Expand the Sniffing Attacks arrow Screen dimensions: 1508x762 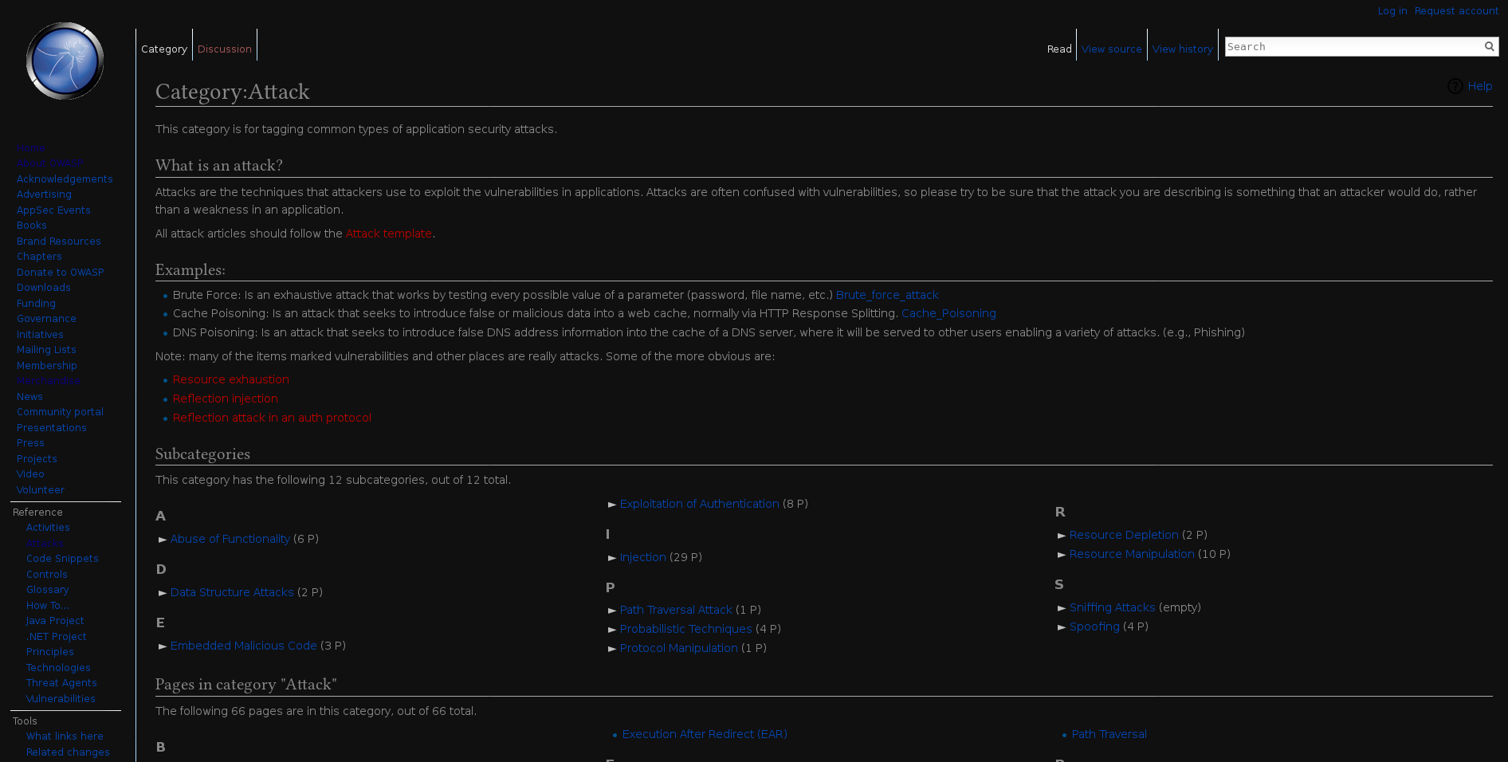point(1062,608)
